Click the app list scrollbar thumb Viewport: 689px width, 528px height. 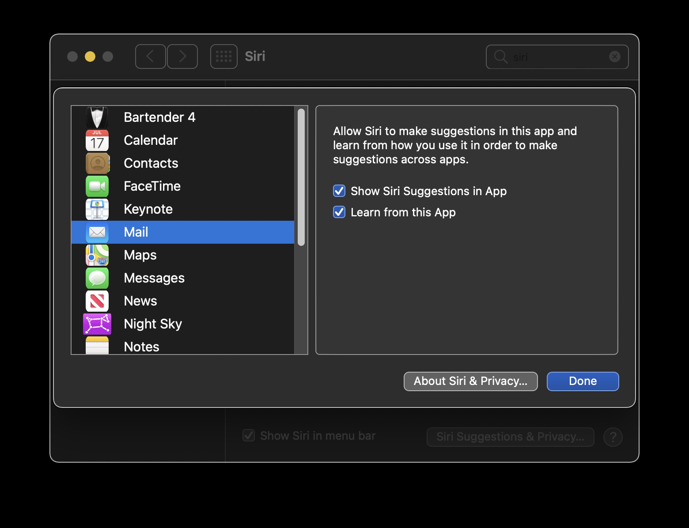[x=301, y=177]
